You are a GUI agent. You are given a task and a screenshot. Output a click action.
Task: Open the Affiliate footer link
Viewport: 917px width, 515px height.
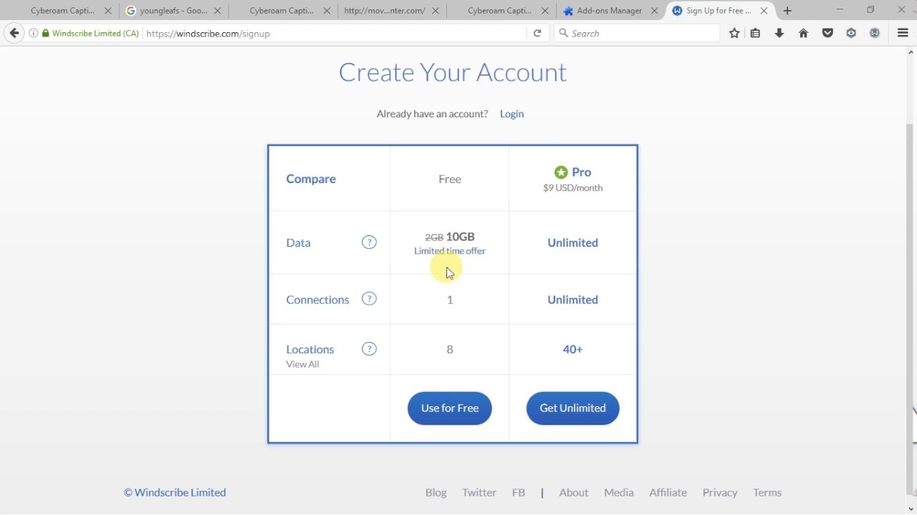coord(668,492)
